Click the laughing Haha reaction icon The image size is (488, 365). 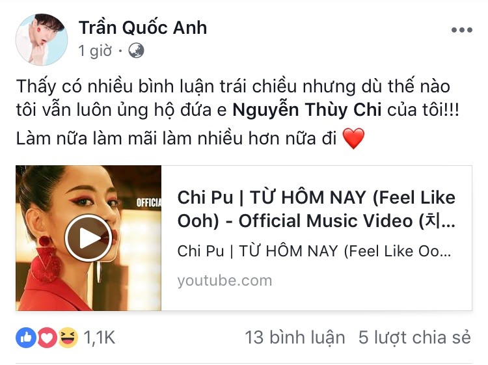(x=68, y=338)
